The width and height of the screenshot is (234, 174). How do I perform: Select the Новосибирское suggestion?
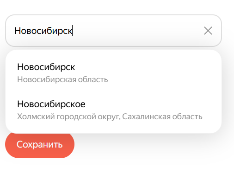[113, 110]
